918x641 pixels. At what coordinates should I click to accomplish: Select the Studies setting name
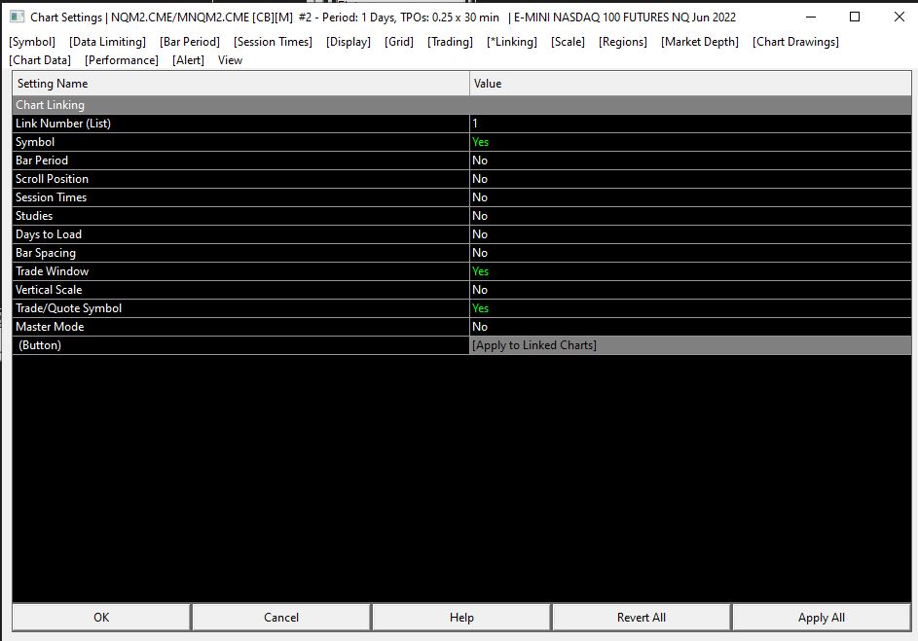click(x=240, y=216)
